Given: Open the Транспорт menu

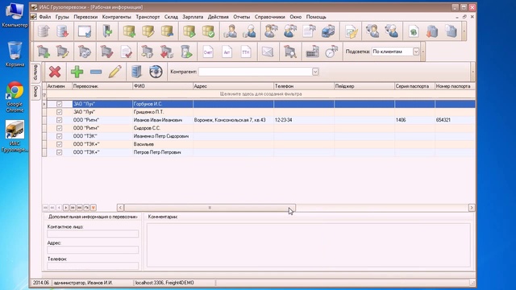Looking at the screenshot, I should click(x=148, y=17).
